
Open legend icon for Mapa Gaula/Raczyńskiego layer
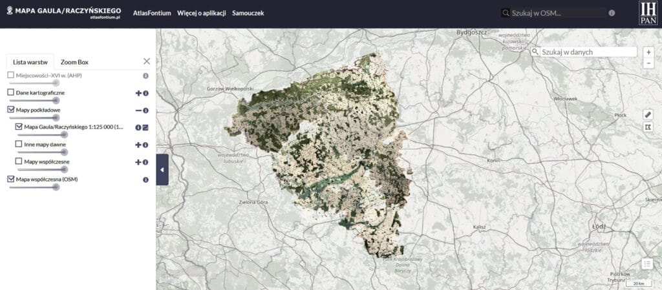(145, 128)
